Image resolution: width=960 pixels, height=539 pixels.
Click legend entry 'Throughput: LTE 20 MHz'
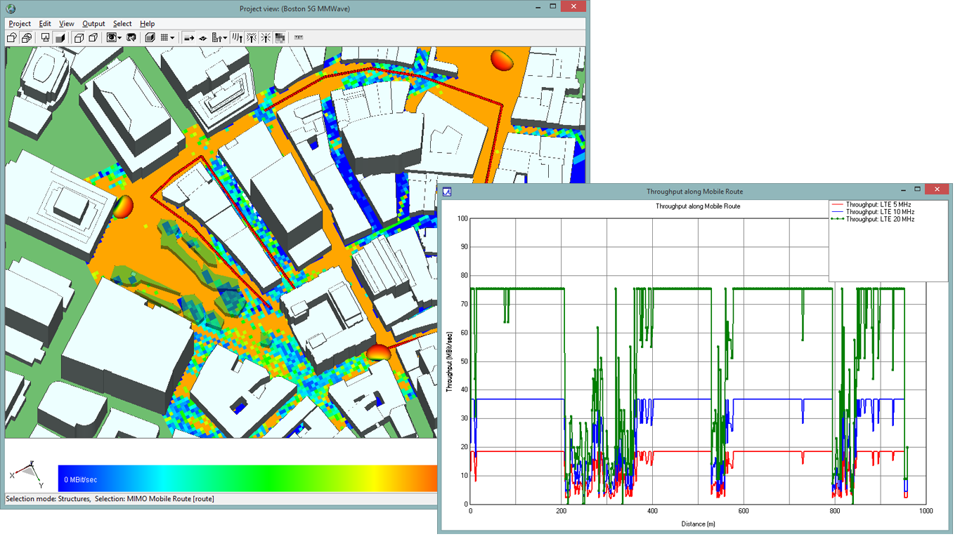(x=881, y=220)
